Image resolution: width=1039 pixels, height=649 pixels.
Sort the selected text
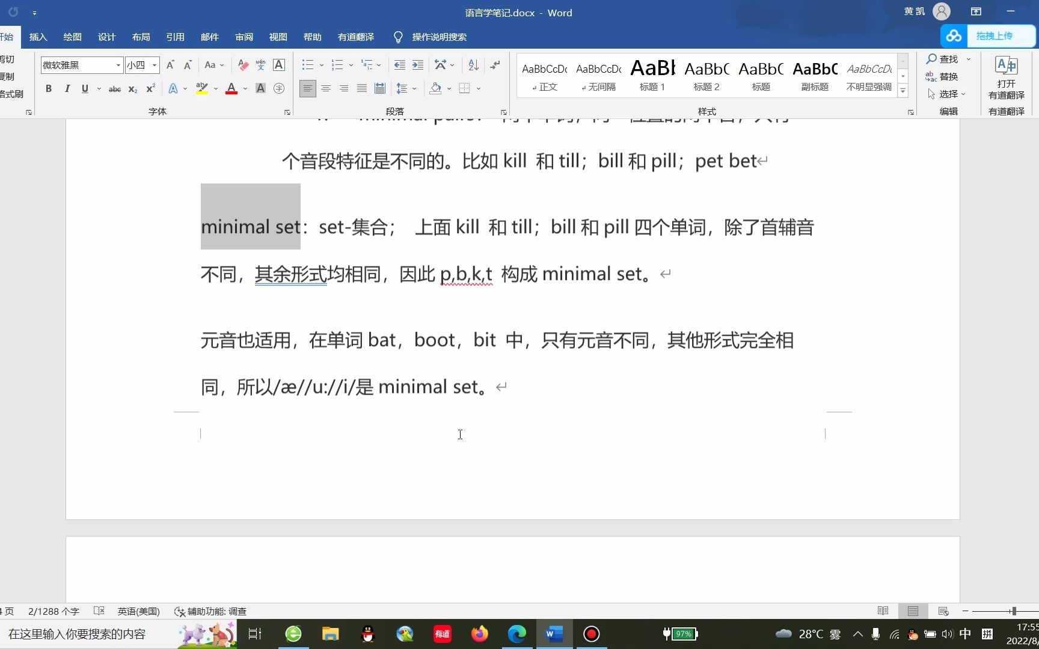tap(474, 65)
